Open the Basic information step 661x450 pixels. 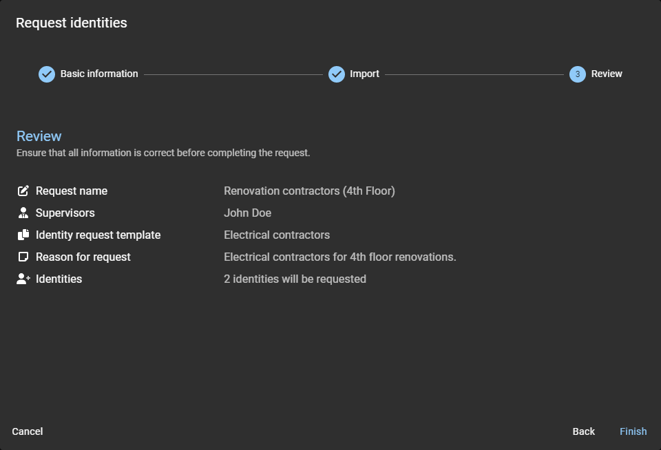coord(98,74)
